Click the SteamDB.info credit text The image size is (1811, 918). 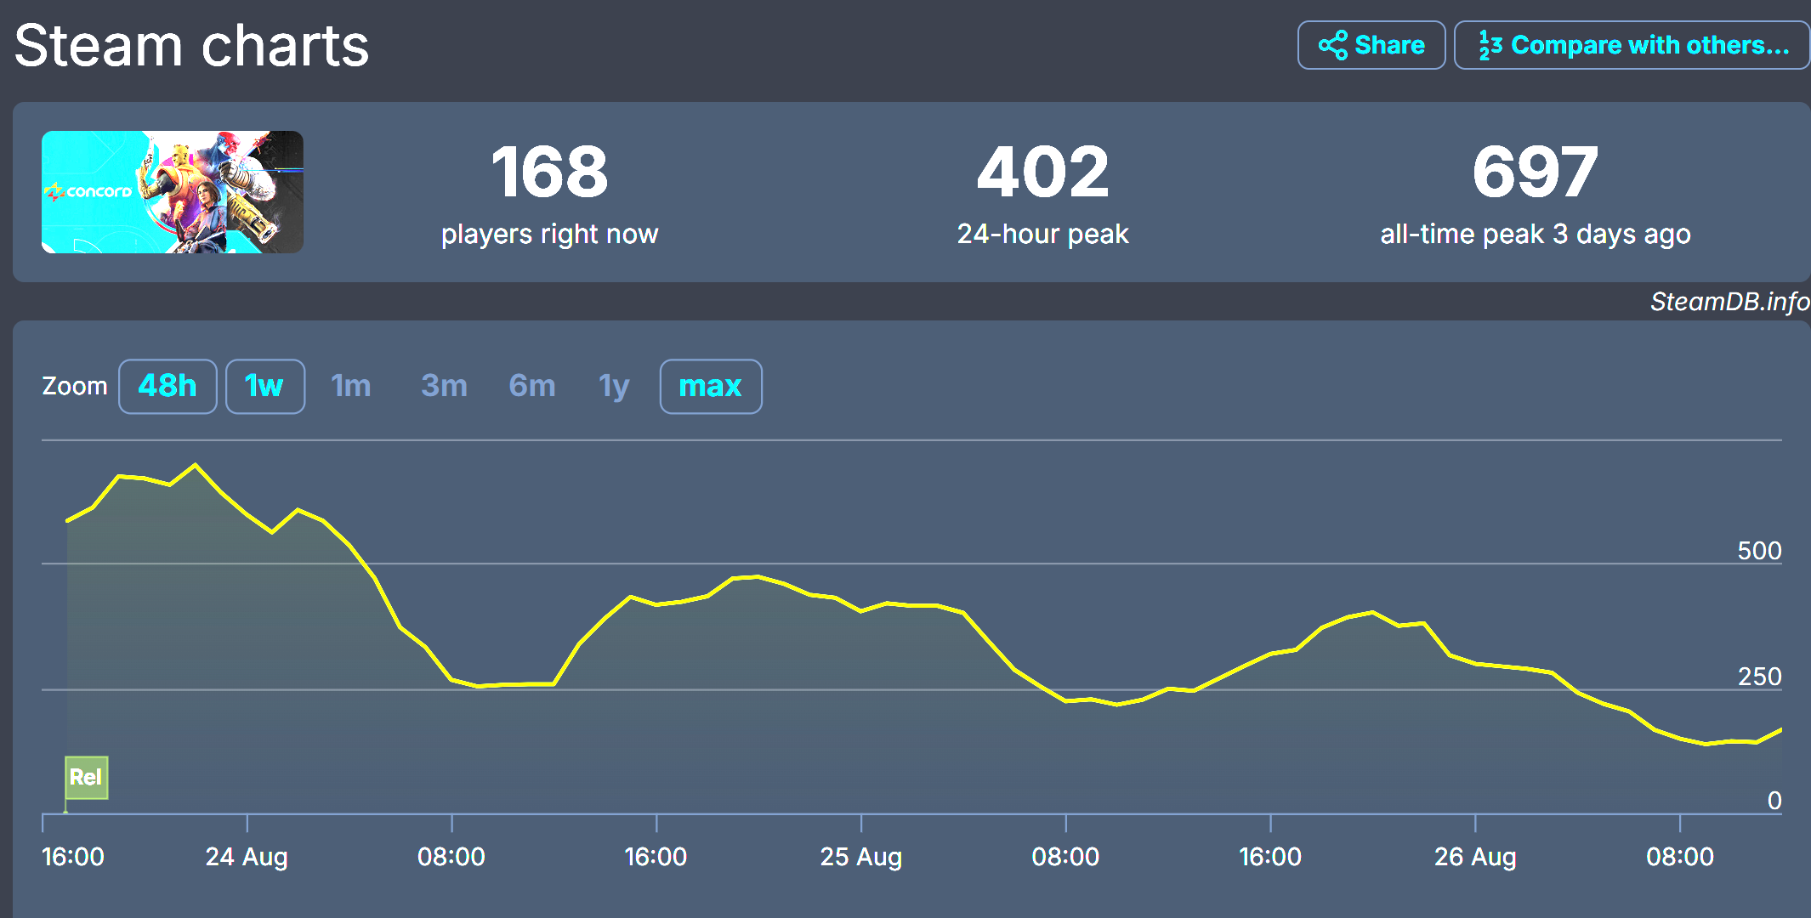(1729, 302)
